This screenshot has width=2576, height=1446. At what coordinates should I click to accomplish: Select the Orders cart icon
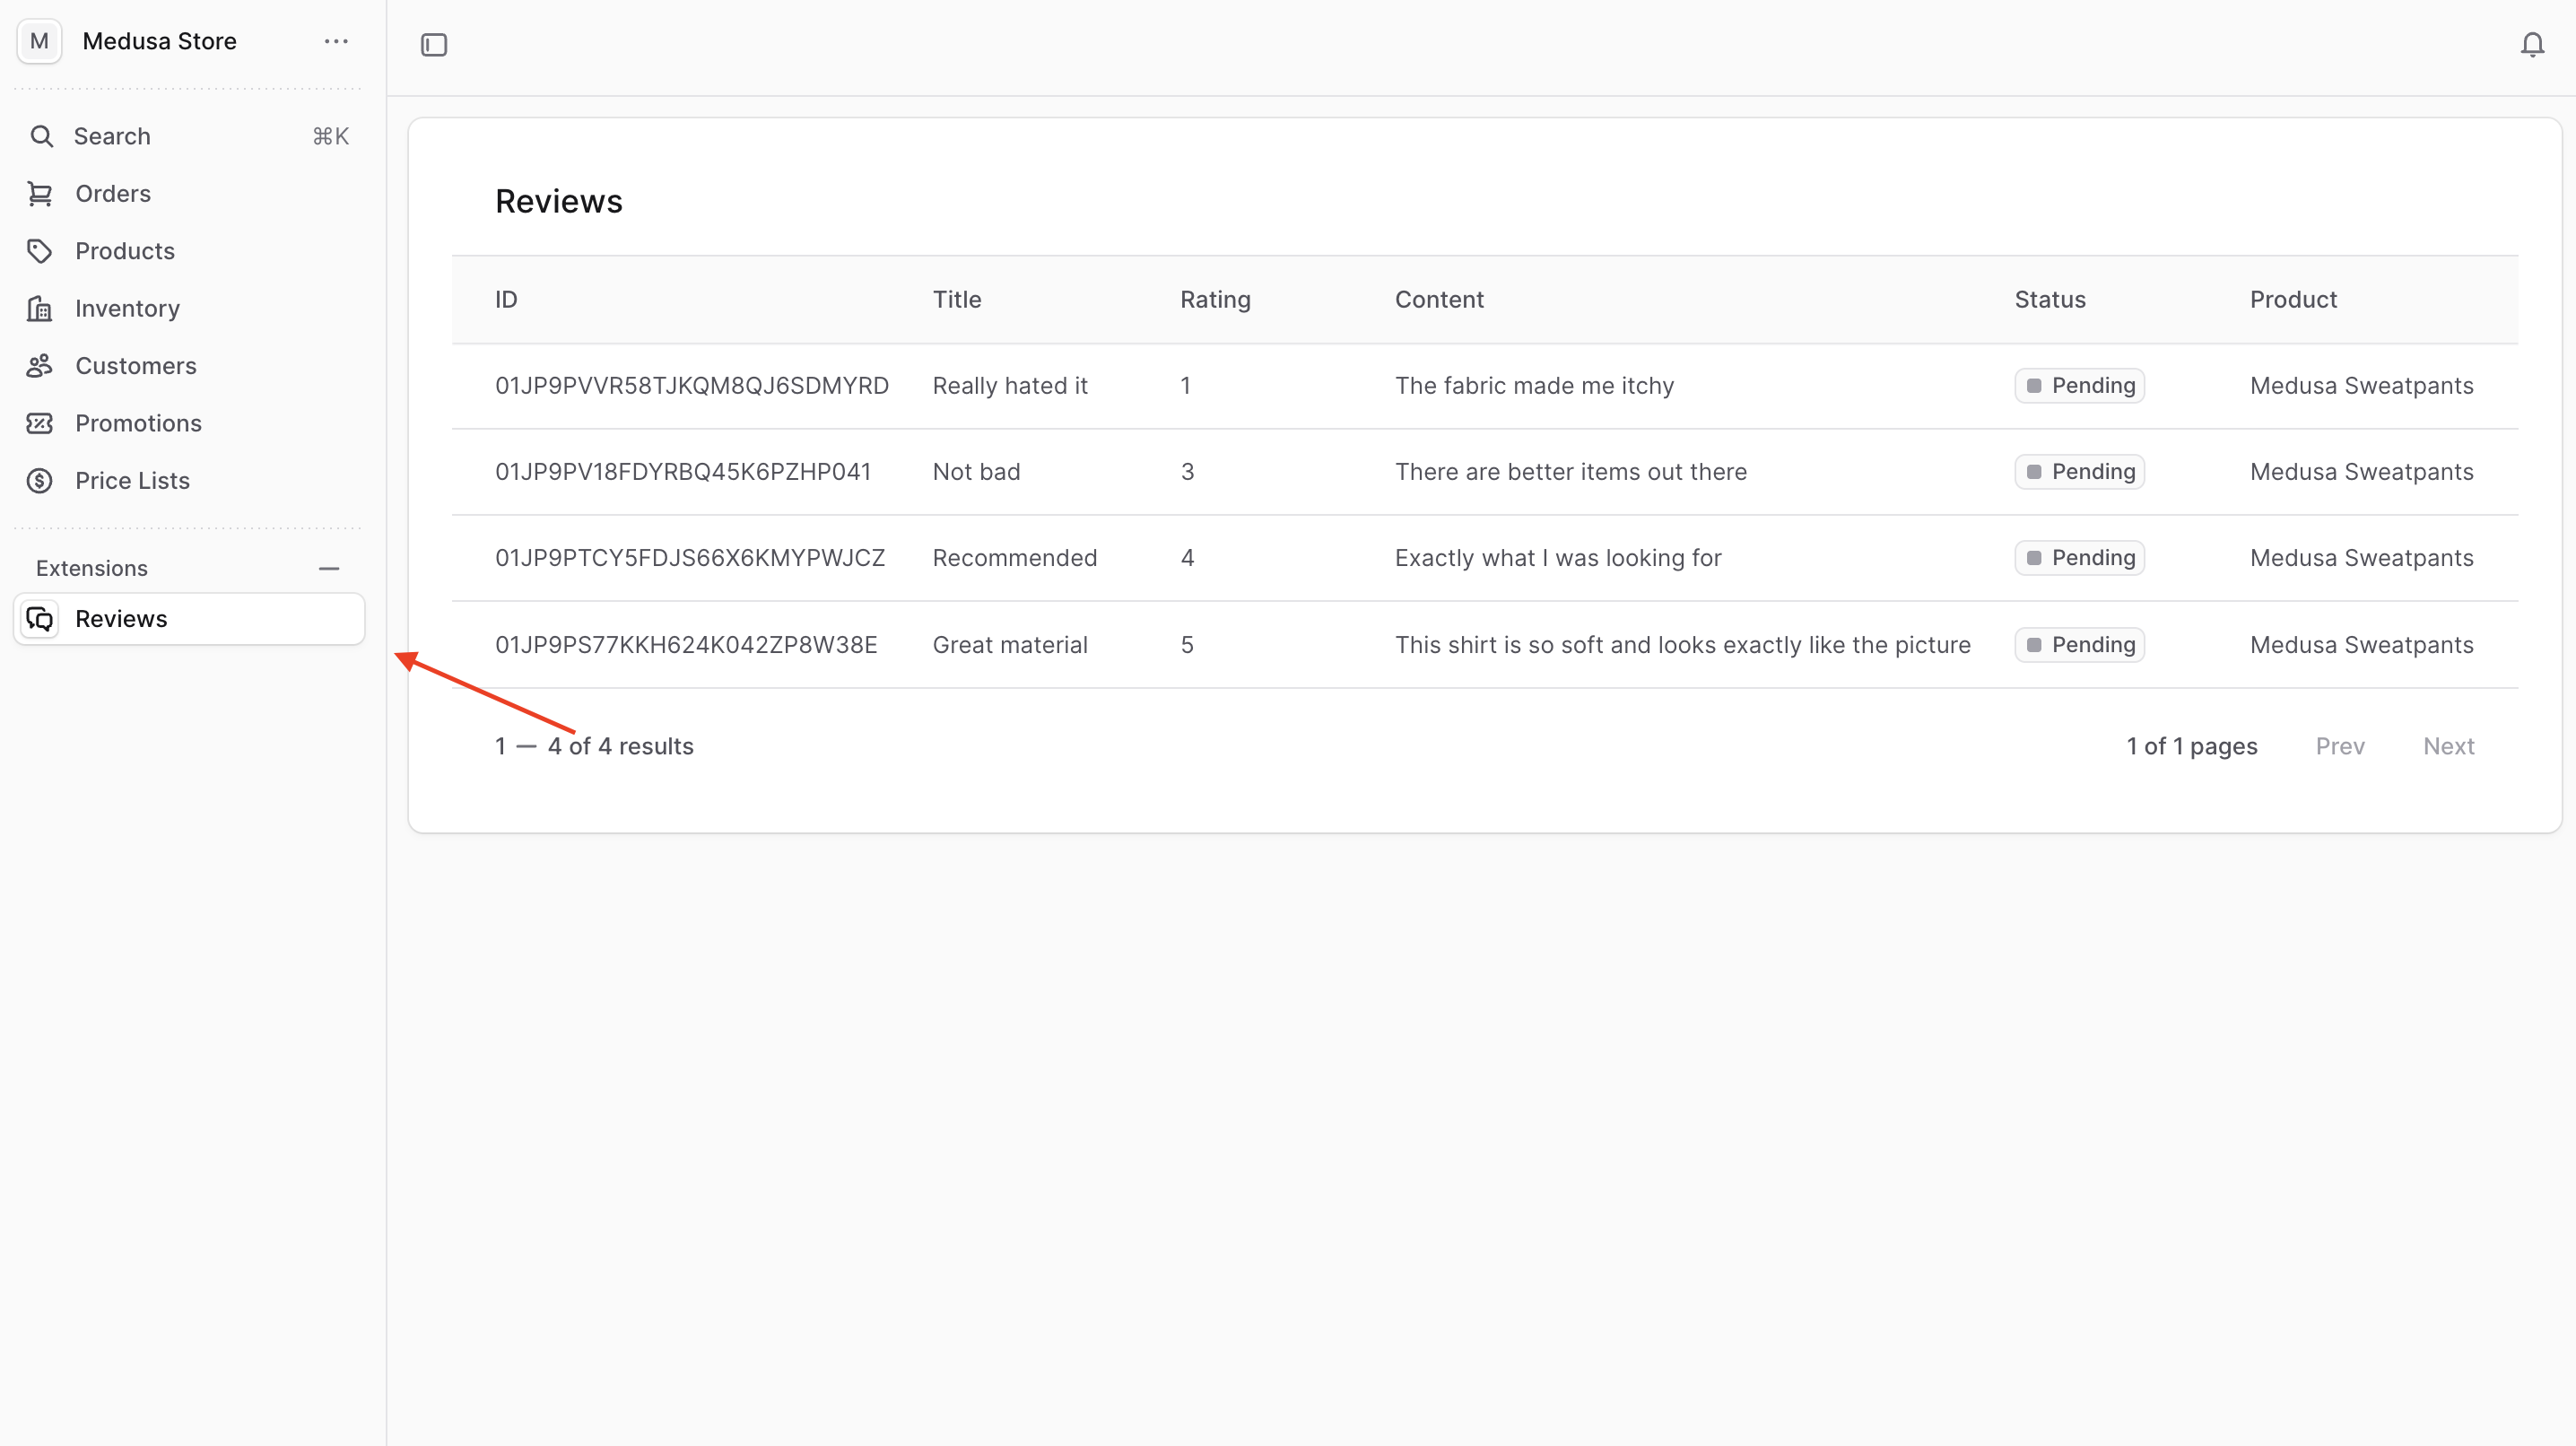coord(41,193)
